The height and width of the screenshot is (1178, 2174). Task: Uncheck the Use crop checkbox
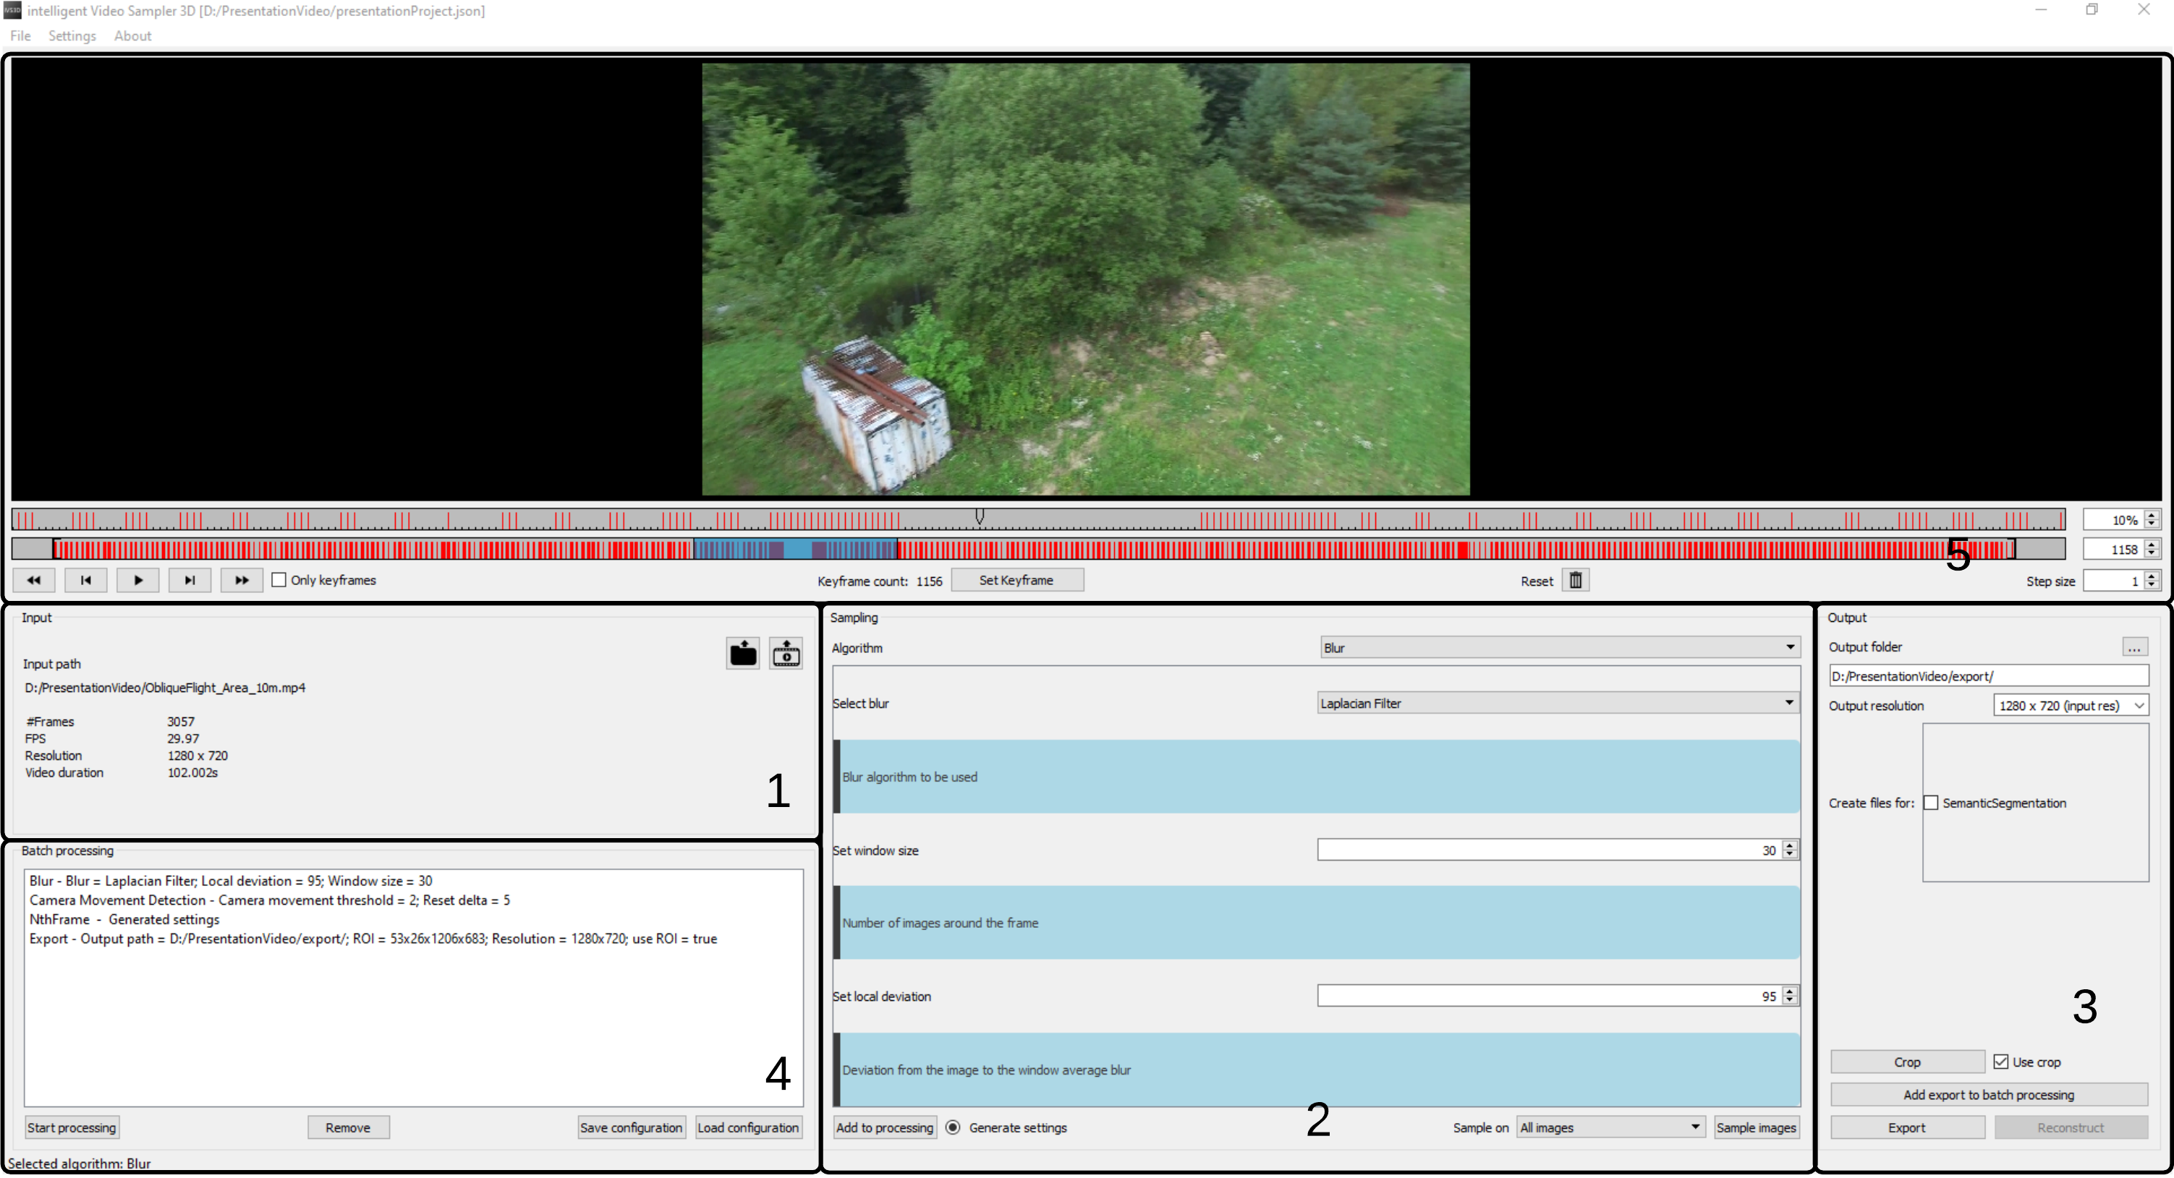tap(2001, 1062)
